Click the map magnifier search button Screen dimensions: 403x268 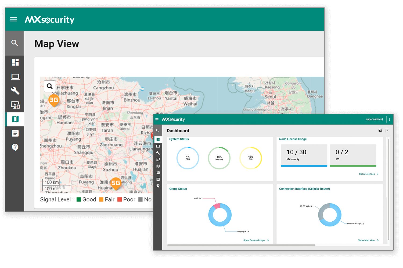pos(50,86)
